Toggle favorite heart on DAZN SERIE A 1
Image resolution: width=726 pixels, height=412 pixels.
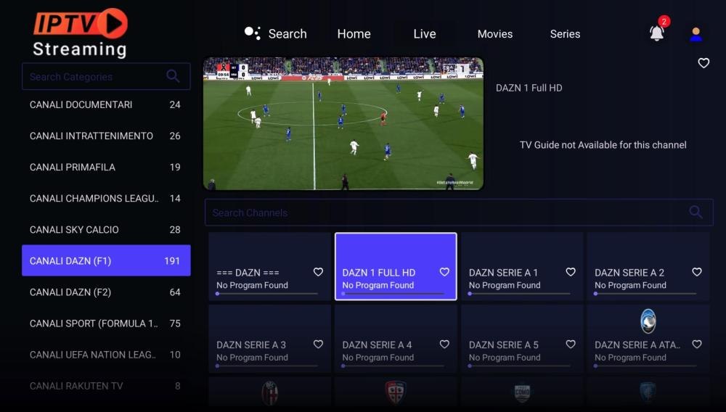571,272
